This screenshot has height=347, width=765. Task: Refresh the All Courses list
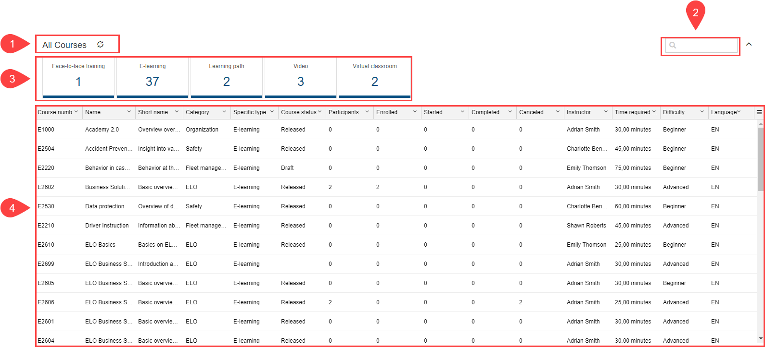[100, 45]
